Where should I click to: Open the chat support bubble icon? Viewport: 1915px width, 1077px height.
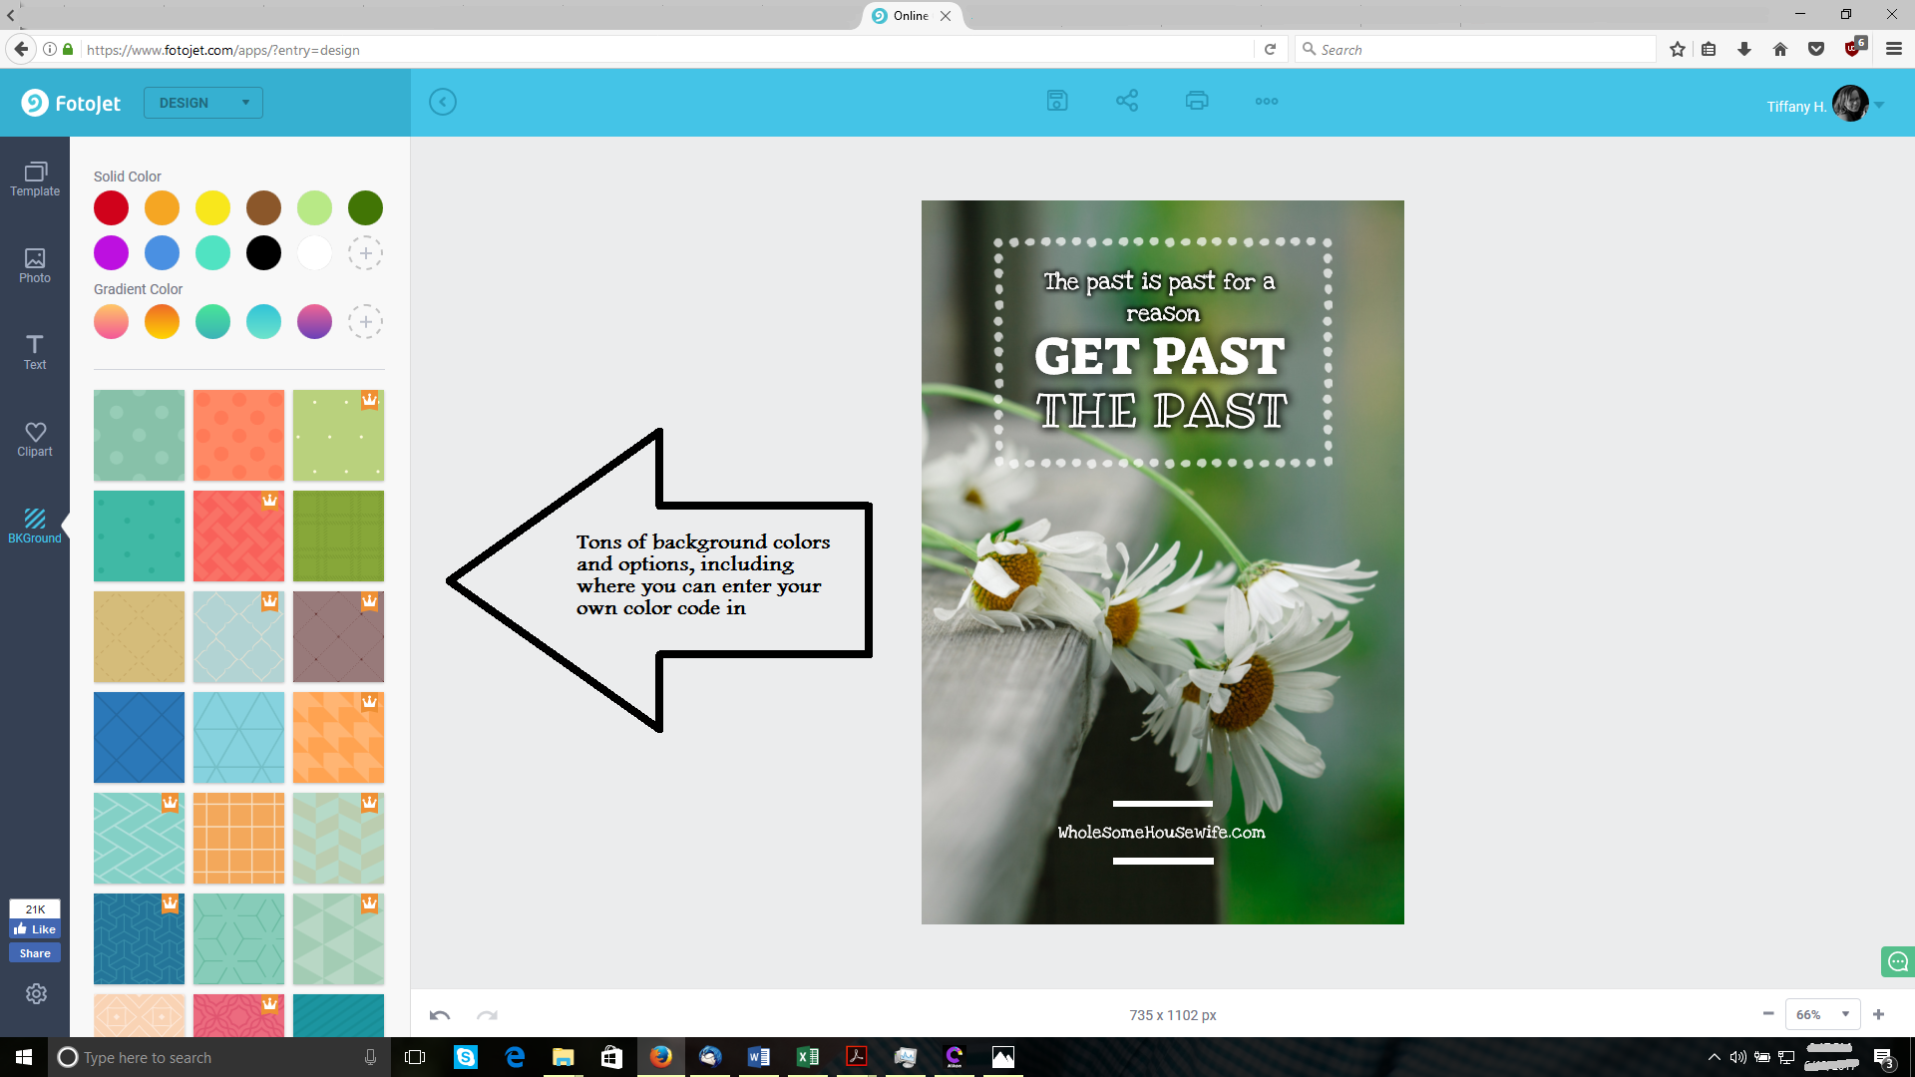[1897, 961]
